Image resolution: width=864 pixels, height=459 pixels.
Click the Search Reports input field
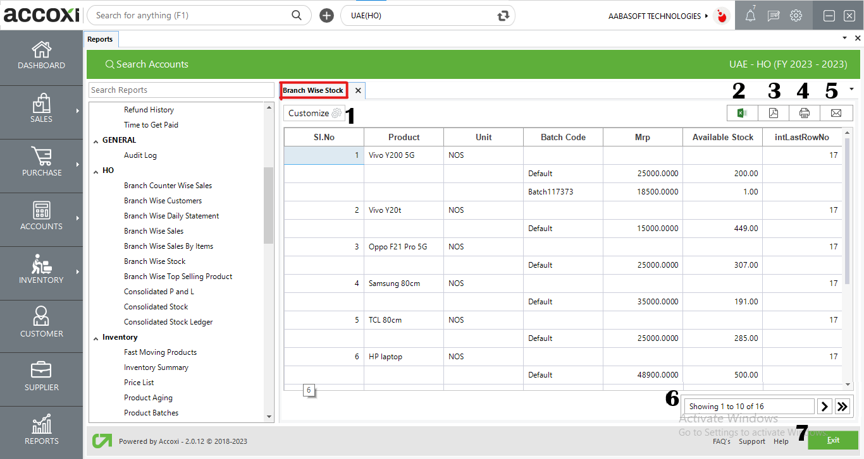point(181,90)
